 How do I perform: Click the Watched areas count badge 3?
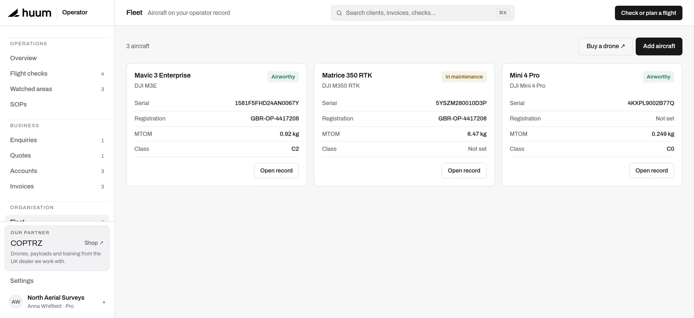[x=103, y=89]
